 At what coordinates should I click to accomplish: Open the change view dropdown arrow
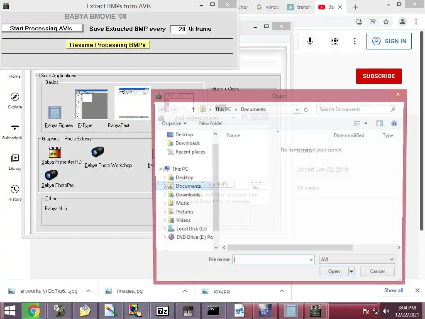[366, 123]
